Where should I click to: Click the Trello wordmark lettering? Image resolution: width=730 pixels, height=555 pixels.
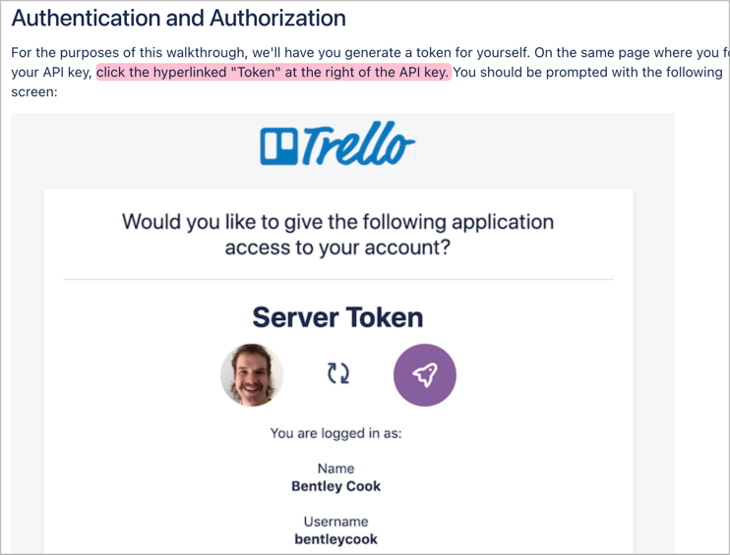pyautogui.click(x=358, y=144)
